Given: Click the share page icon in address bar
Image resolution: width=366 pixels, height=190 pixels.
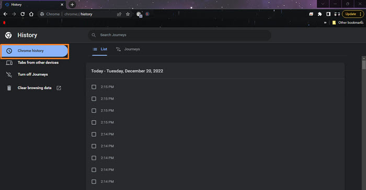Looking at the screenshot, I should click(x=119, y=14).
